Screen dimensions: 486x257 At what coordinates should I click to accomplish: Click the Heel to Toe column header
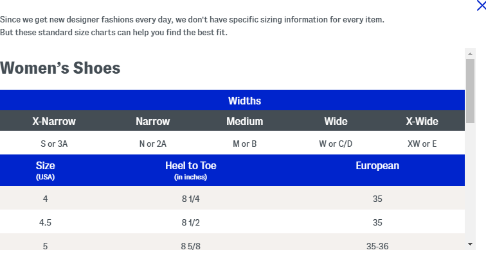pyautogui.click(x=190, y=170)
